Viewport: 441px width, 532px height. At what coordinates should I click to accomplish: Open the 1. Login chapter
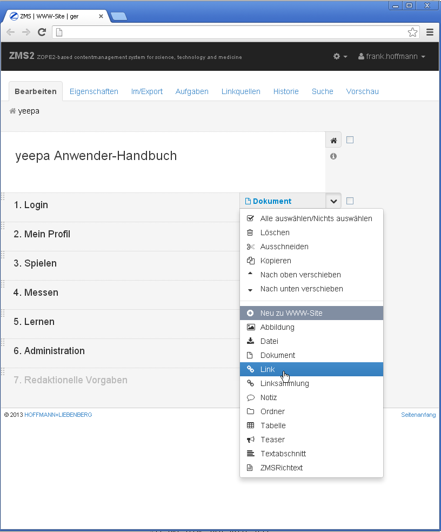click(x=31, y=205)
